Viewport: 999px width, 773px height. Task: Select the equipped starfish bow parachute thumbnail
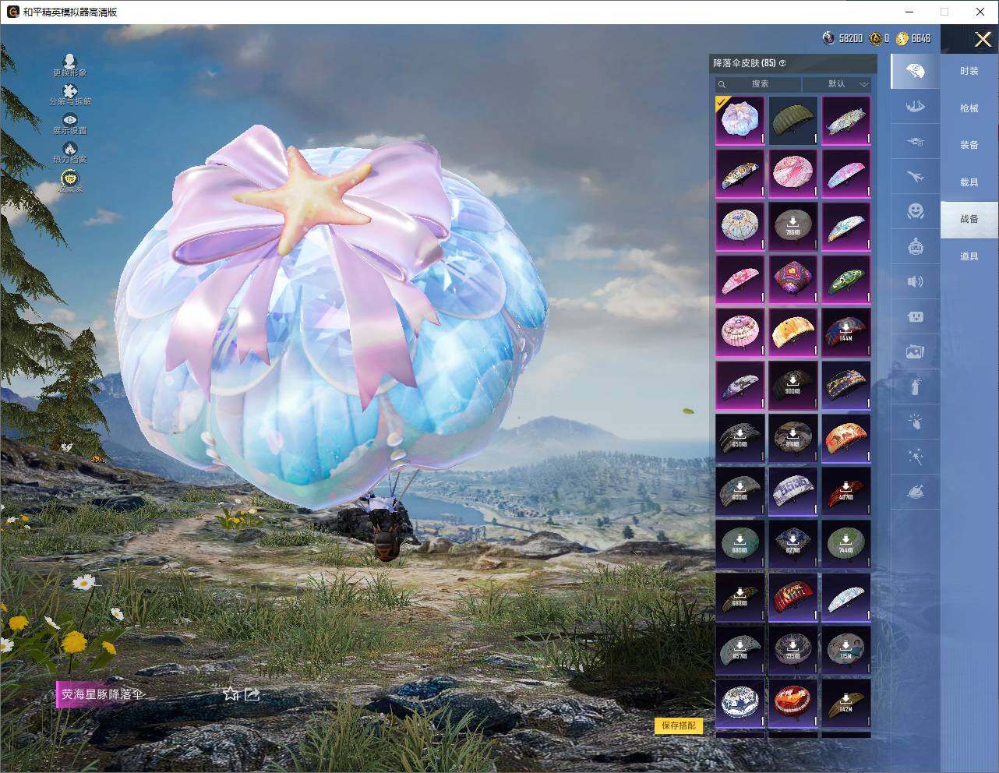tap(740, 120)
